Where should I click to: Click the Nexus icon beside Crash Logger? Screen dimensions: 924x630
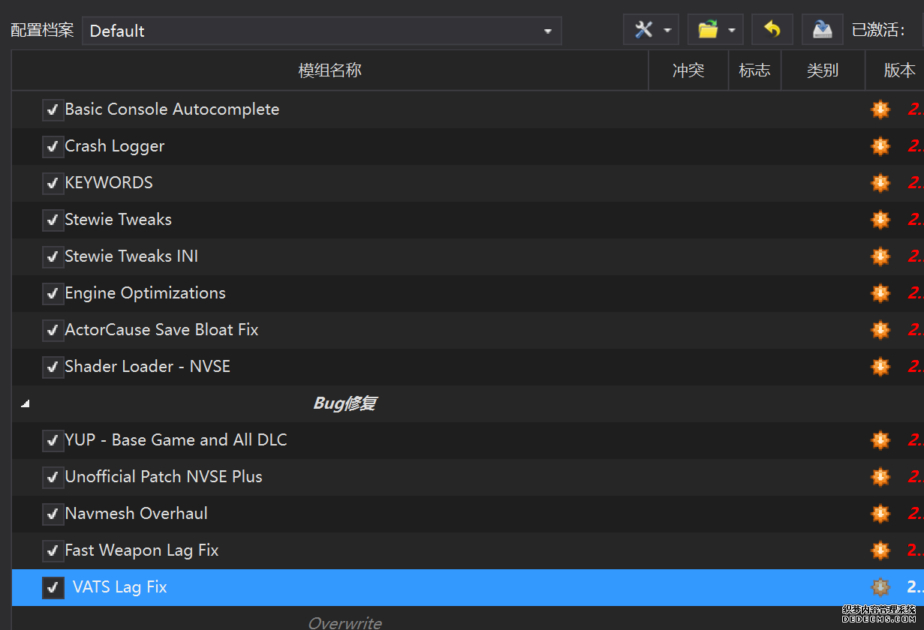[x=880, y=146]
